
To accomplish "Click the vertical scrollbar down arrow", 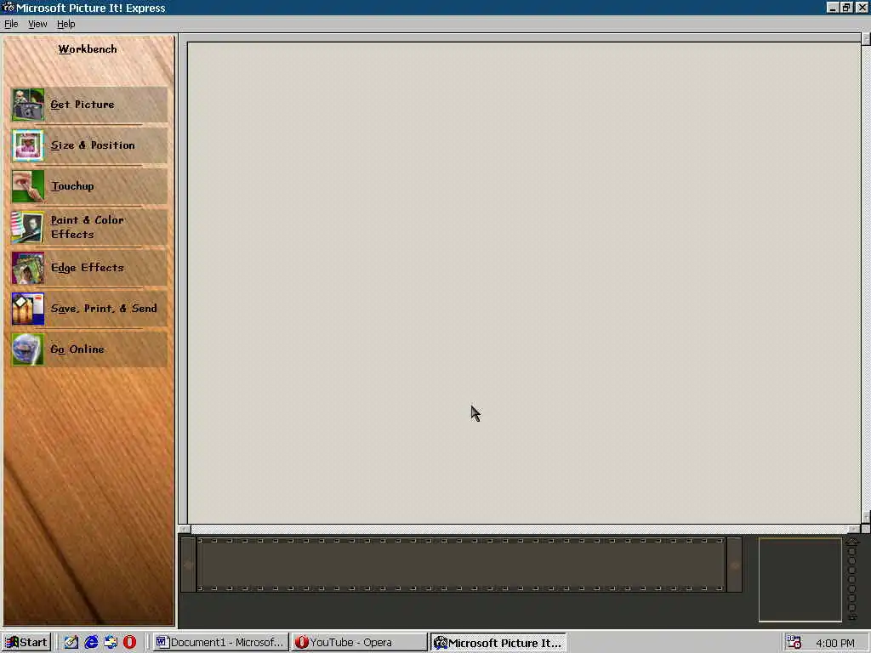I will (x=866, y=518).
